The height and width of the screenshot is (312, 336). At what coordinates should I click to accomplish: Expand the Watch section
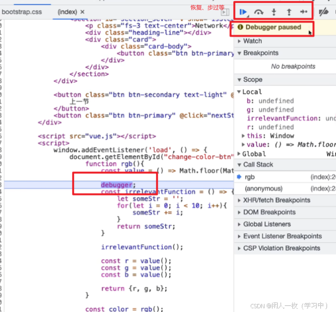pyautogui.click(x=239, y=41)
